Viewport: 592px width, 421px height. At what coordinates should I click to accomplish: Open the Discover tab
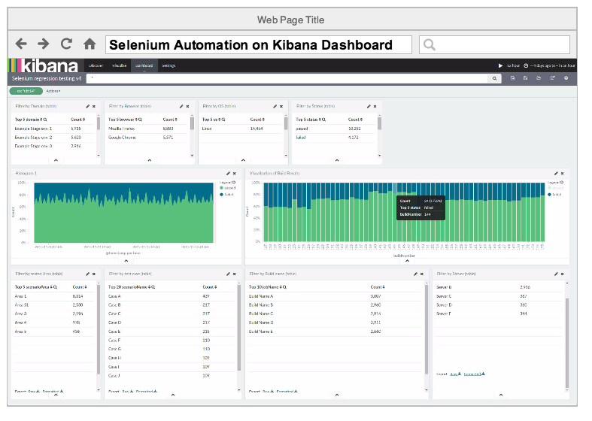(x=96, y=65)
